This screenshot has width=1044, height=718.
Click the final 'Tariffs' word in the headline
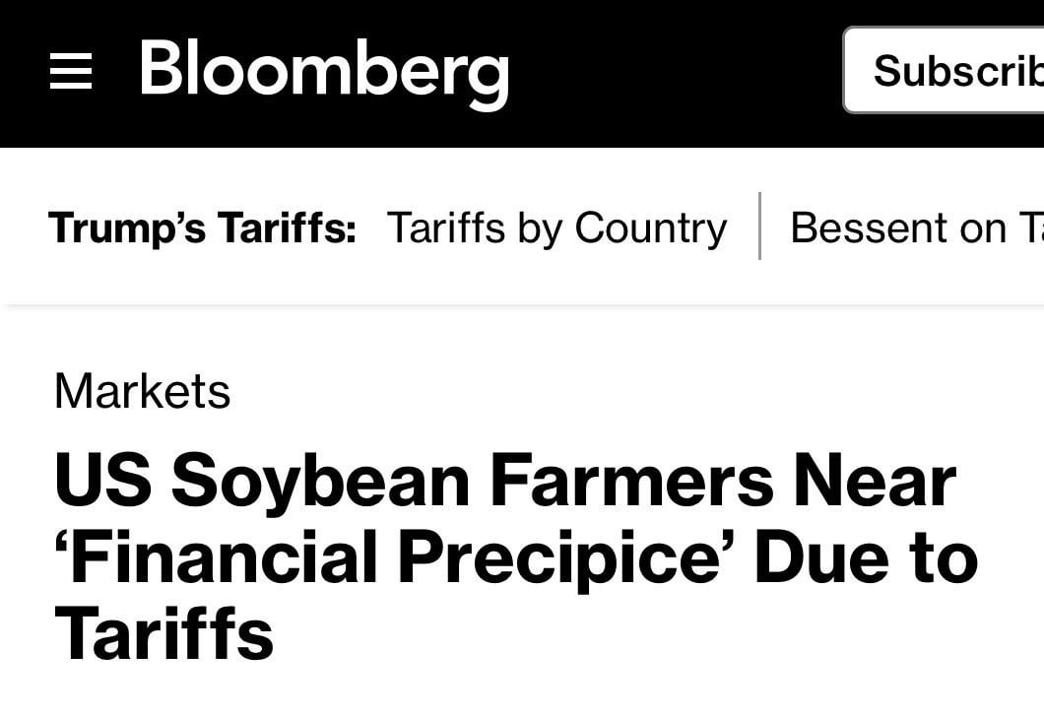163,632
